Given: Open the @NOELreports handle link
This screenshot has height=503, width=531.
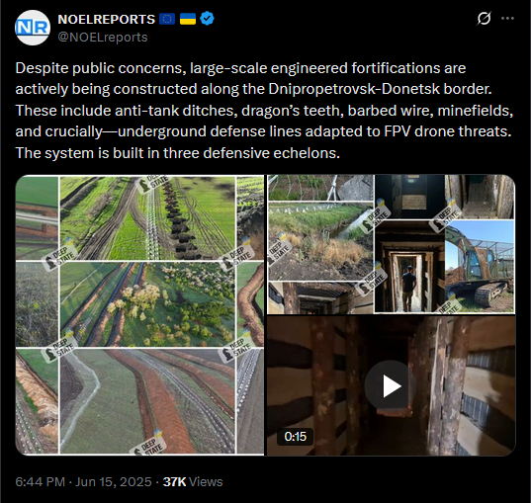Looking at the screenshot, I should [103, 37].
